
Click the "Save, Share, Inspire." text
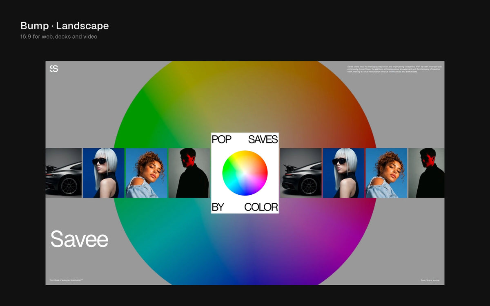(430, 280)
